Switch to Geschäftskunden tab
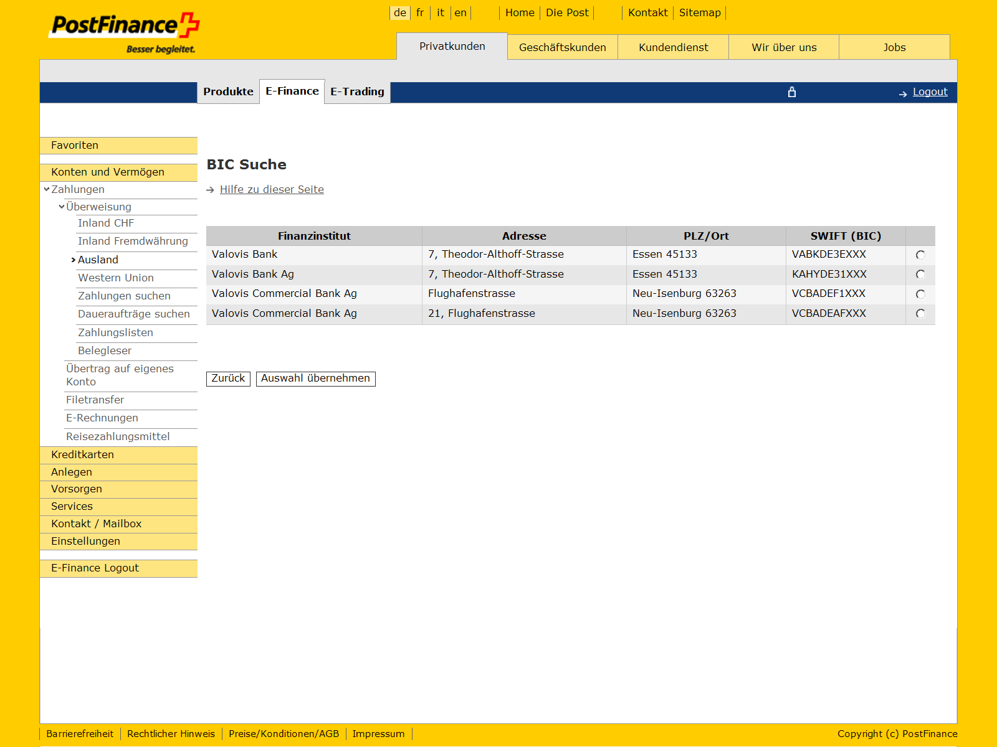The image size is (997, 747). (563, 47)
